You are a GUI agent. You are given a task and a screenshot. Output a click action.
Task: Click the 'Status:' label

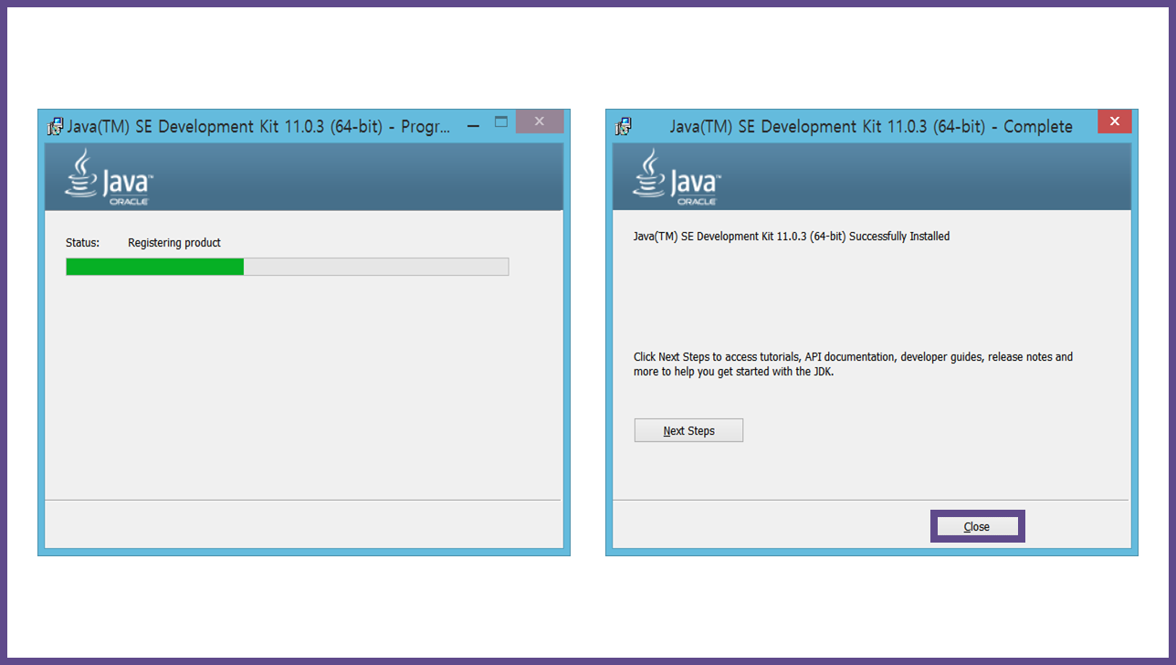pos(82,243)
